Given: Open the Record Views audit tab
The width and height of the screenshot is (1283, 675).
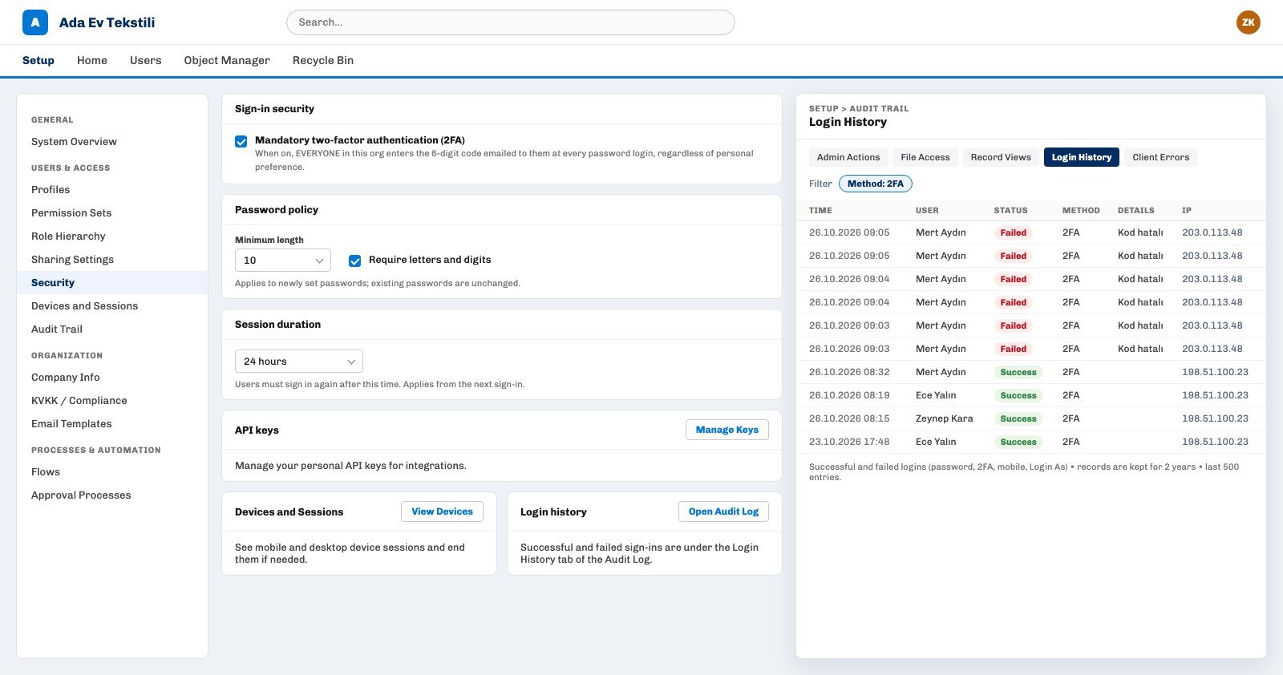Looking at the screenshot, I should pos(1001,157).
